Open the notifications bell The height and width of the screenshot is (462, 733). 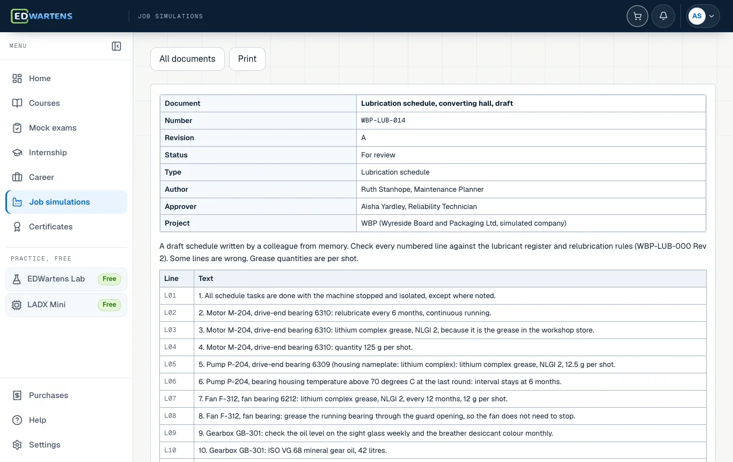663,16
